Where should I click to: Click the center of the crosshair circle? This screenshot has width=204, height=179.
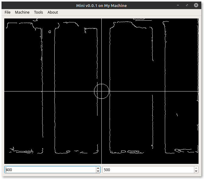click(101, 91)
